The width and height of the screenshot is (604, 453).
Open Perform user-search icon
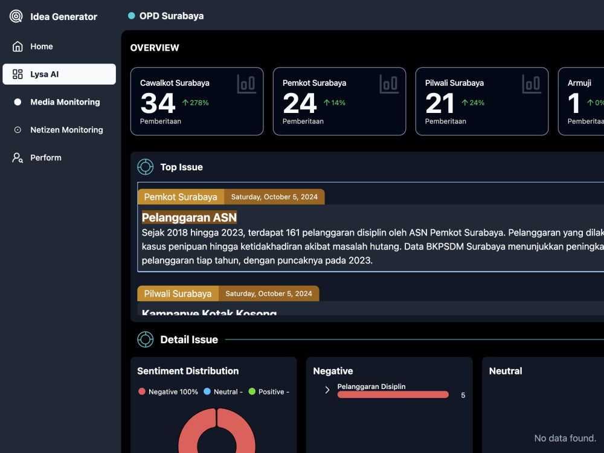coord(18,158)
